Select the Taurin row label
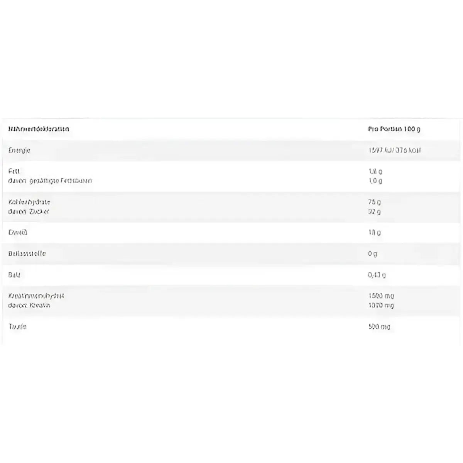Viewport: 463px width, 463px height. (17, 326)
